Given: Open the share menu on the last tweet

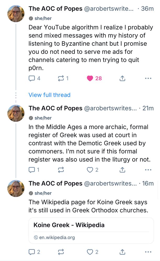Looking at the screenshot, I should 122,252.
